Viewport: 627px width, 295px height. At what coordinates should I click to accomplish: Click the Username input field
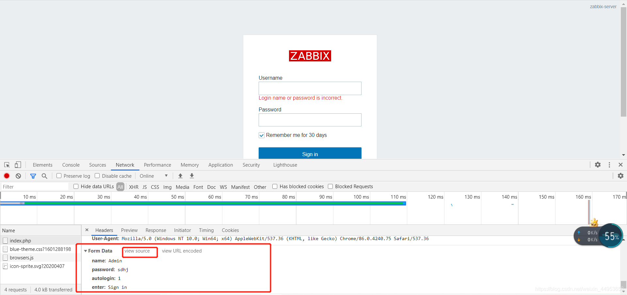point(310,88)
